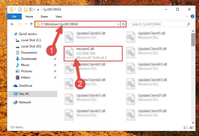Image resolution: width=199 pixels, height=136 pixels.
Task: Open the Customize Quick Access Toolbar dropdown arrow
Action: point(38,10)
